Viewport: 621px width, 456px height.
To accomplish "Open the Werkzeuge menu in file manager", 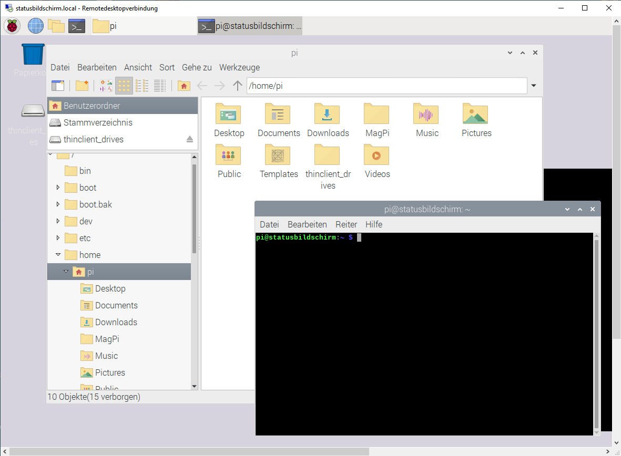I will point(239,67).
